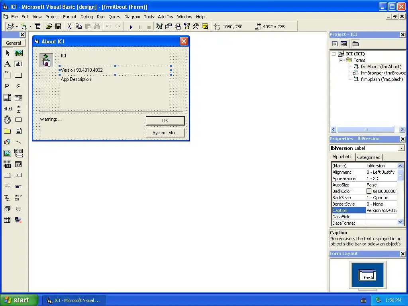Screen dimensions: 408x306
Task: Click the OK button on the form
Action: (x=165, y=121)
